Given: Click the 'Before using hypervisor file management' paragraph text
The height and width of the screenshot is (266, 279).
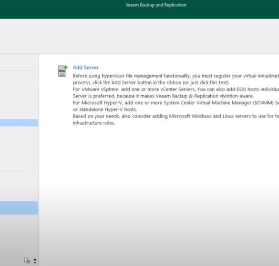Looking at the screenshot, I should coord(176,79).
